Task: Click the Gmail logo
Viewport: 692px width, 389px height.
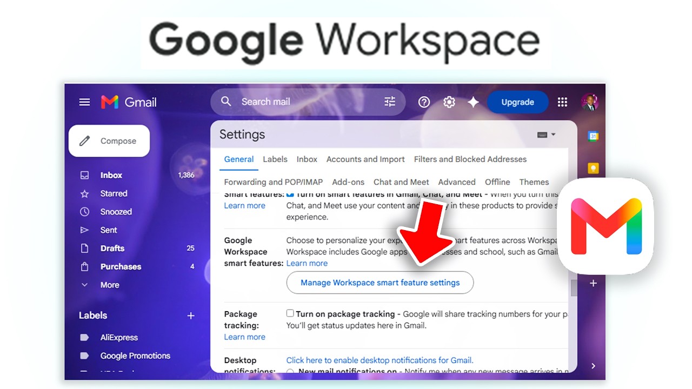Action: (x=129, y=102)
